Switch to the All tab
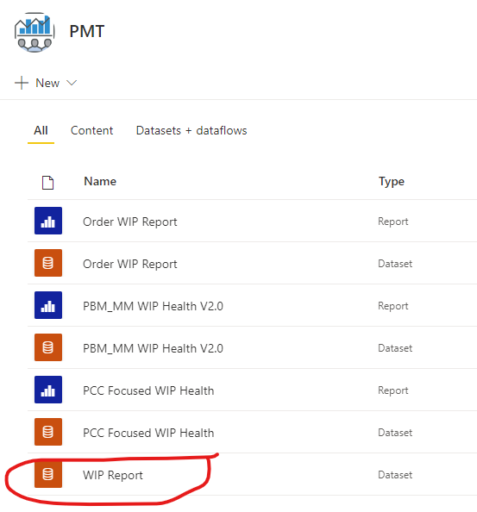This screenshot has height=512, width=477. click(41, 131)
